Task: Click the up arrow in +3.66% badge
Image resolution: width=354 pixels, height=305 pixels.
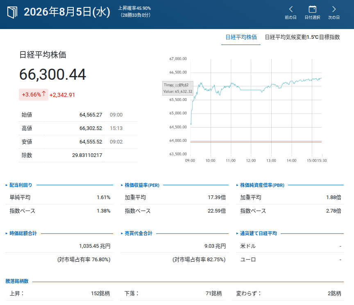Action: pos(44,94)
